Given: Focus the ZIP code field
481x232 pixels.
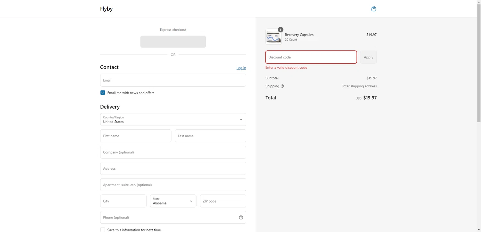Looking at the screenshot, I should (x=223, y=201).
